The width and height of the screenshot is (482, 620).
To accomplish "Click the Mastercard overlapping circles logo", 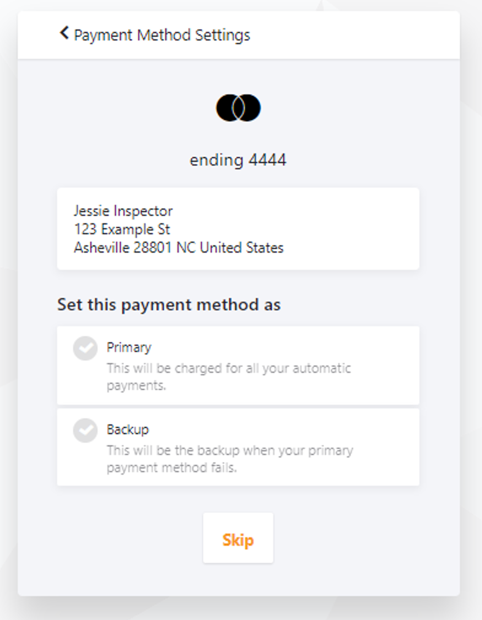I will click(238, 108).
